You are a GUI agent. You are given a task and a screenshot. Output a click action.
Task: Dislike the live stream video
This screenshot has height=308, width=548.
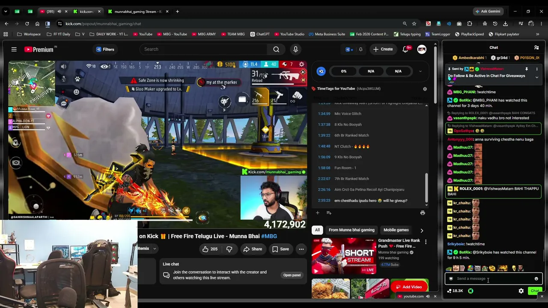[x=229, y=249]
